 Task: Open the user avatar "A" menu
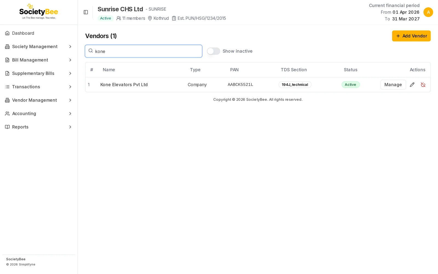(428, 12)
